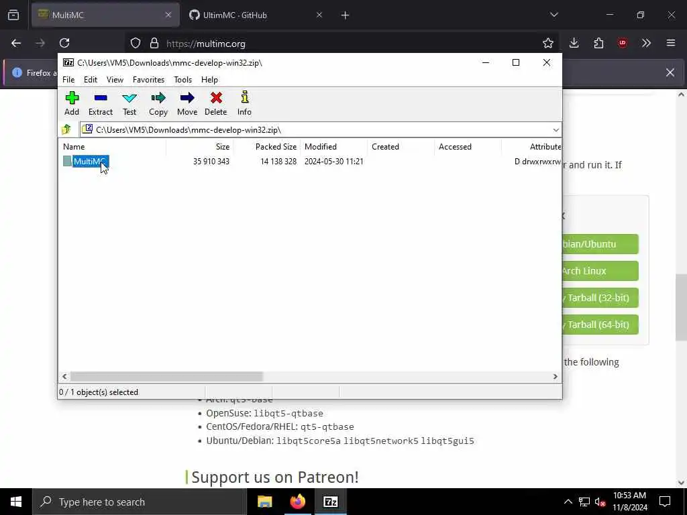Click the Windows taskbar search box
Image resolution: width=687 pixels, height=515 pixels.
[140, 502]
